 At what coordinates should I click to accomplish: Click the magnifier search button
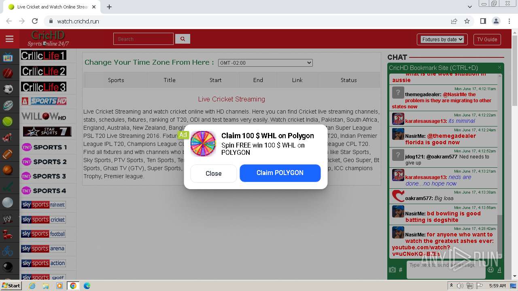click(x=183, y=39)
